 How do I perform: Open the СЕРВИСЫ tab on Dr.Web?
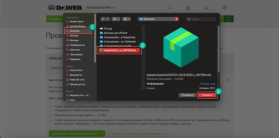pos(55,19)
